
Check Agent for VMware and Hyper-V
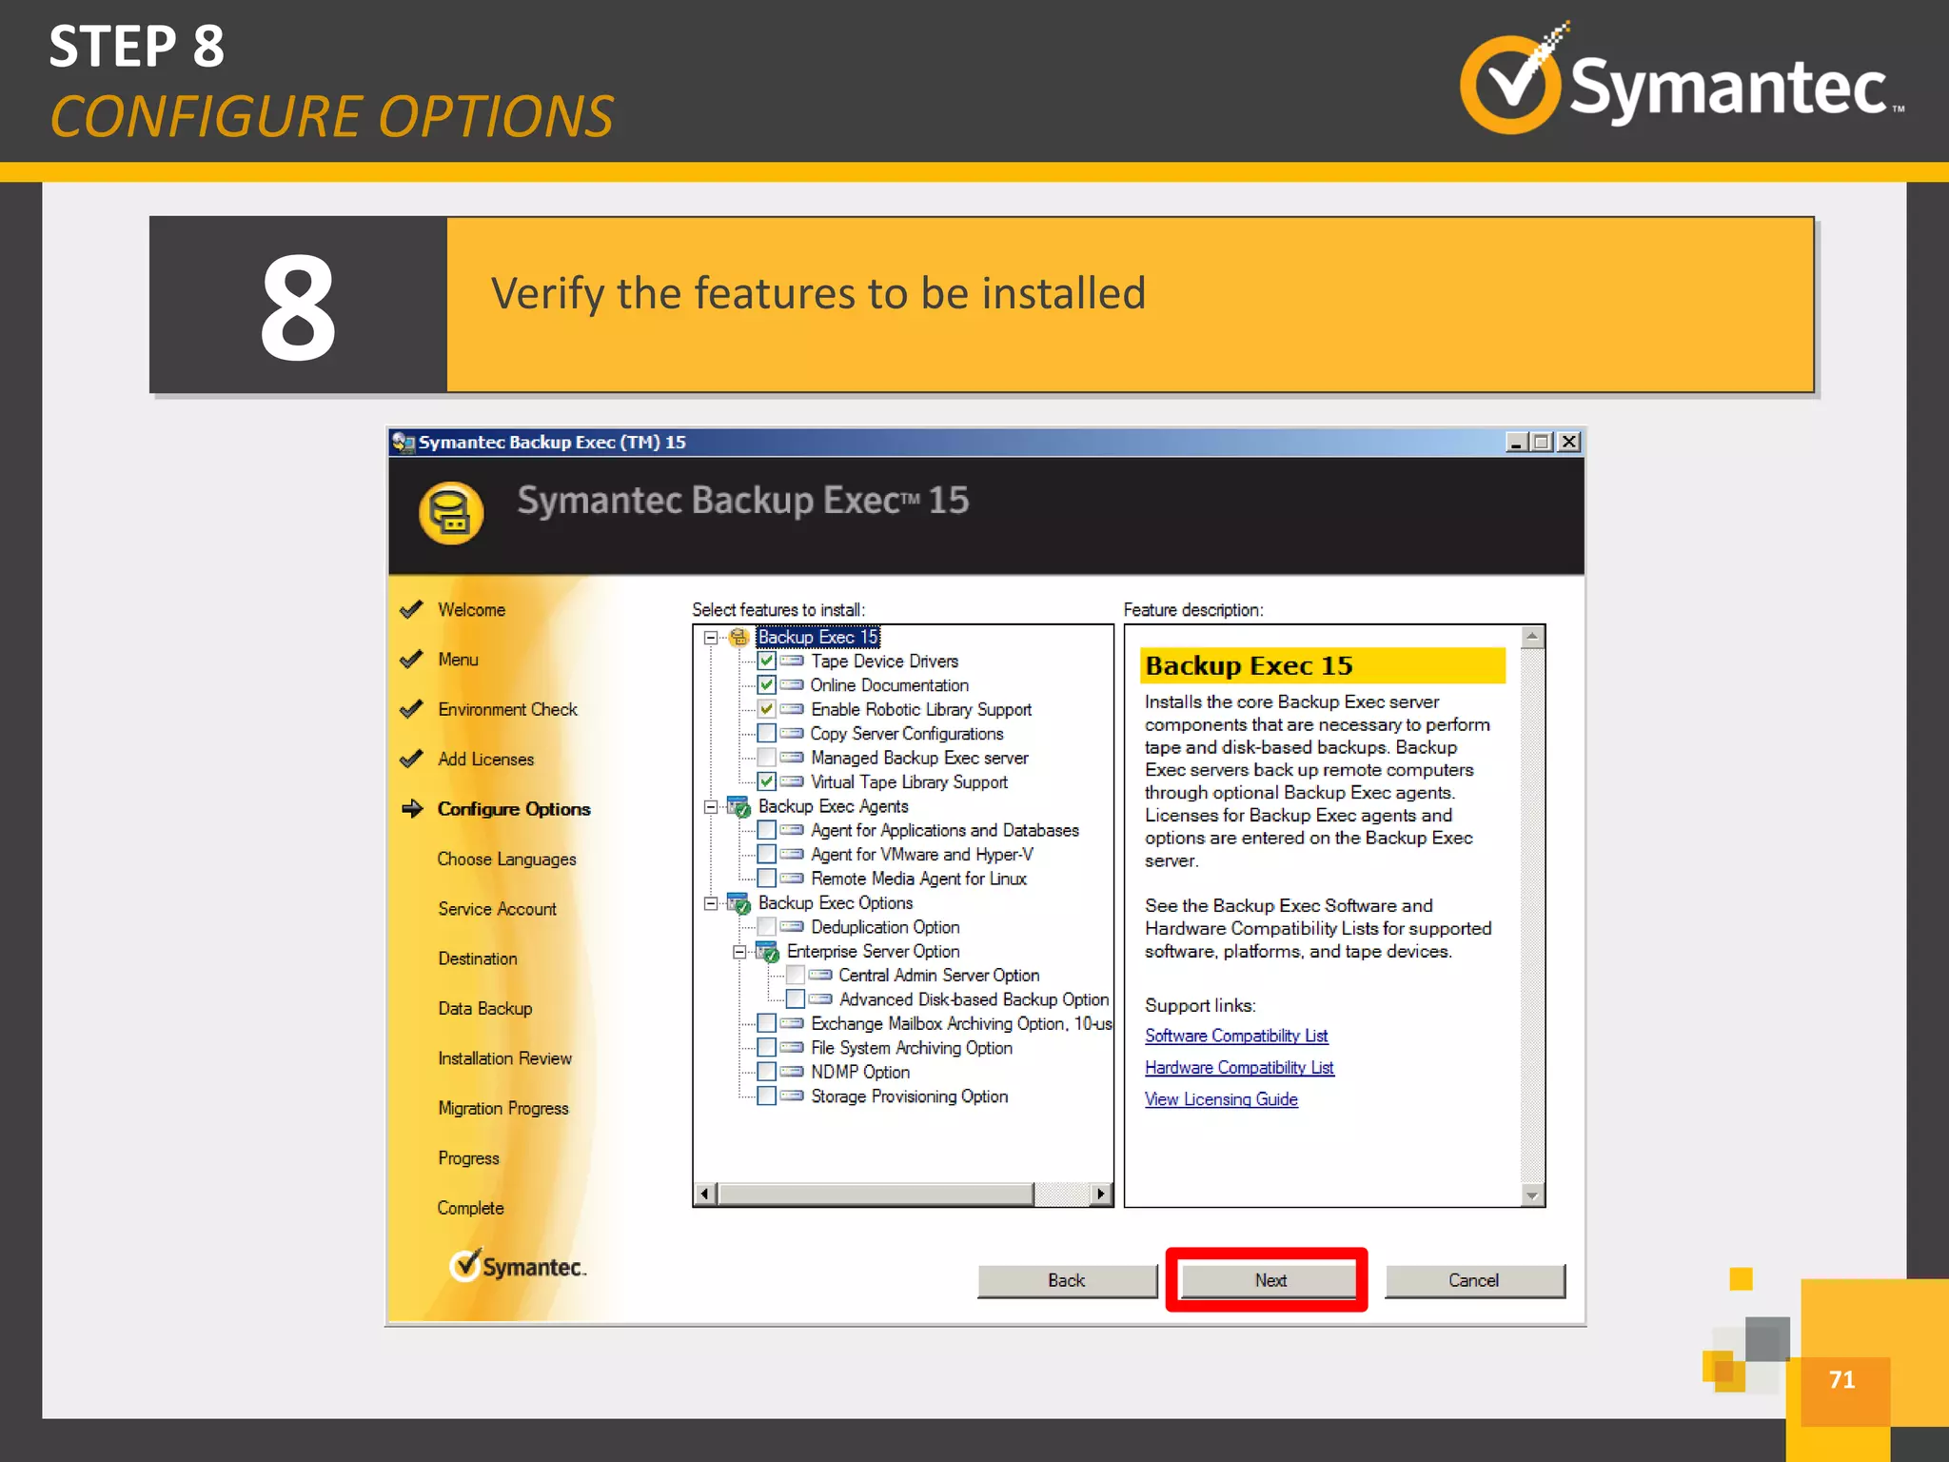click(766, 855)
